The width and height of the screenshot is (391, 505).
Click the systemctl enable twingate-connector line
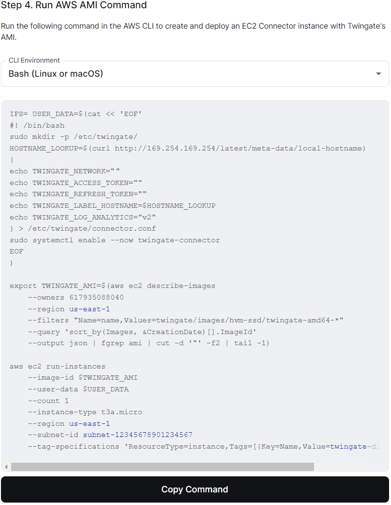coord(115,240)
